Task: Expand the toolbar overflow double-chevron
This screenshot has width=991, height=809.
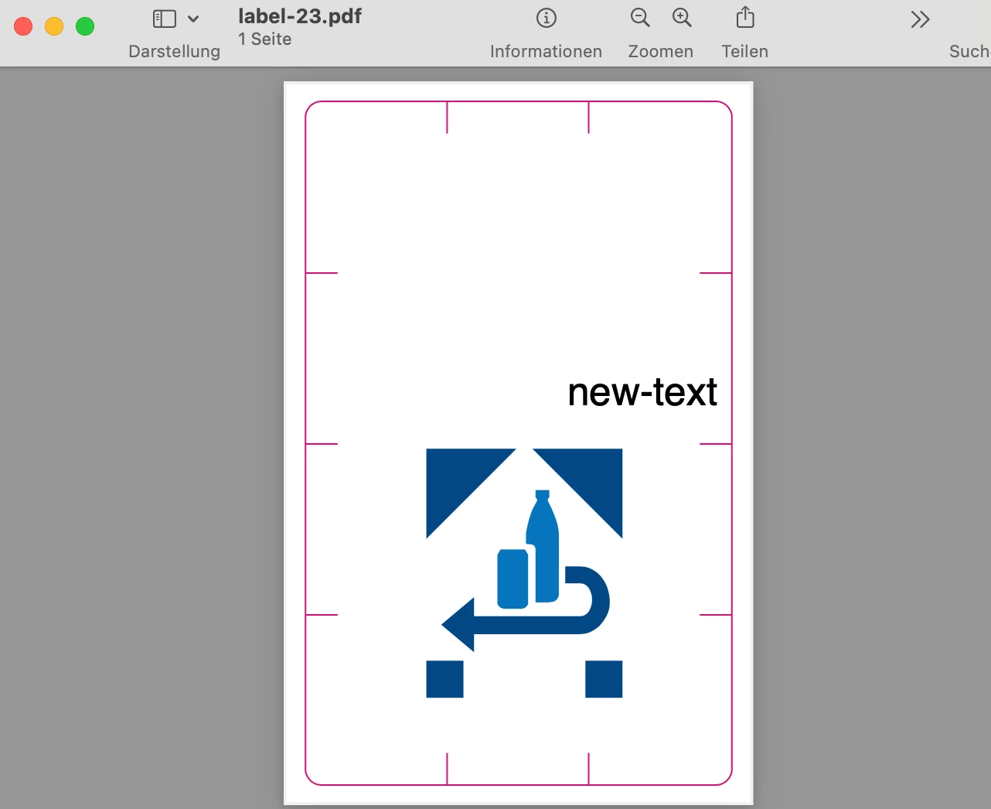Action: point(920,19)
